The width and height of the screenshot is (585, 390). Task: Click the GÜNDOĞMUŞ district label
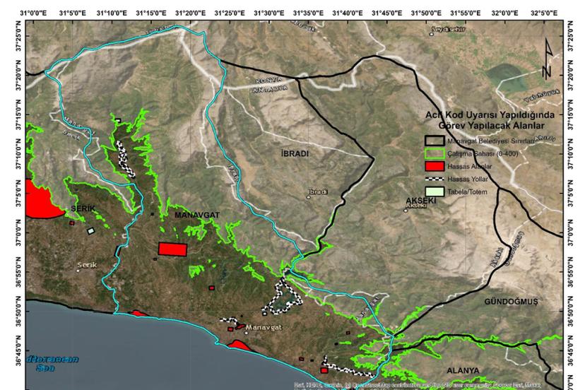click(511, 302)
